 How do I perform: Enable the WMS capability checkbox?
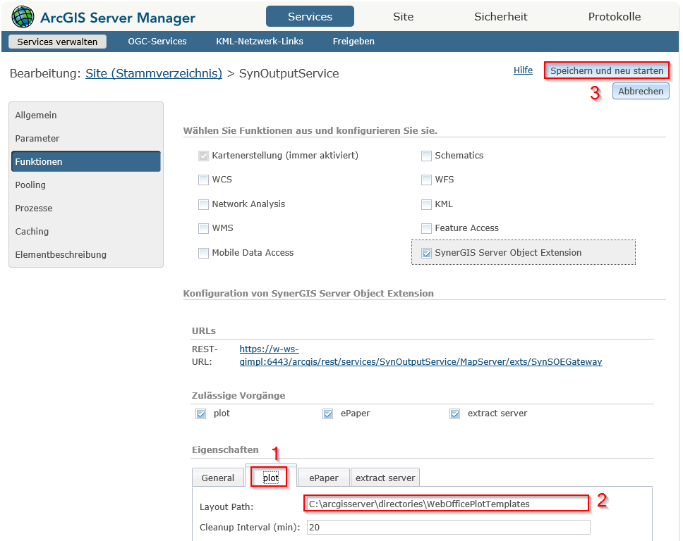point(204,228)
